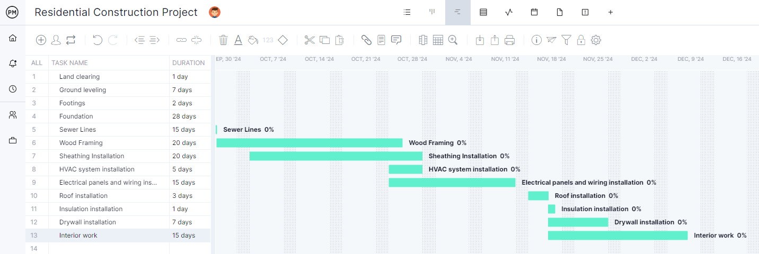Click the Add Task plus icon
Image resolution: width=759 pixels, height=254 pixels.
[x=41, y=40]
